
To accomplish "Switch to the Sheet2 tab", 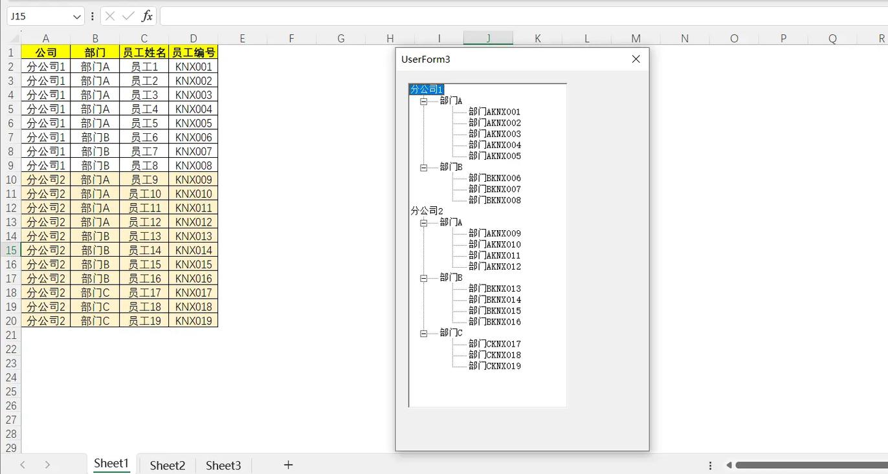I will 168,465.
